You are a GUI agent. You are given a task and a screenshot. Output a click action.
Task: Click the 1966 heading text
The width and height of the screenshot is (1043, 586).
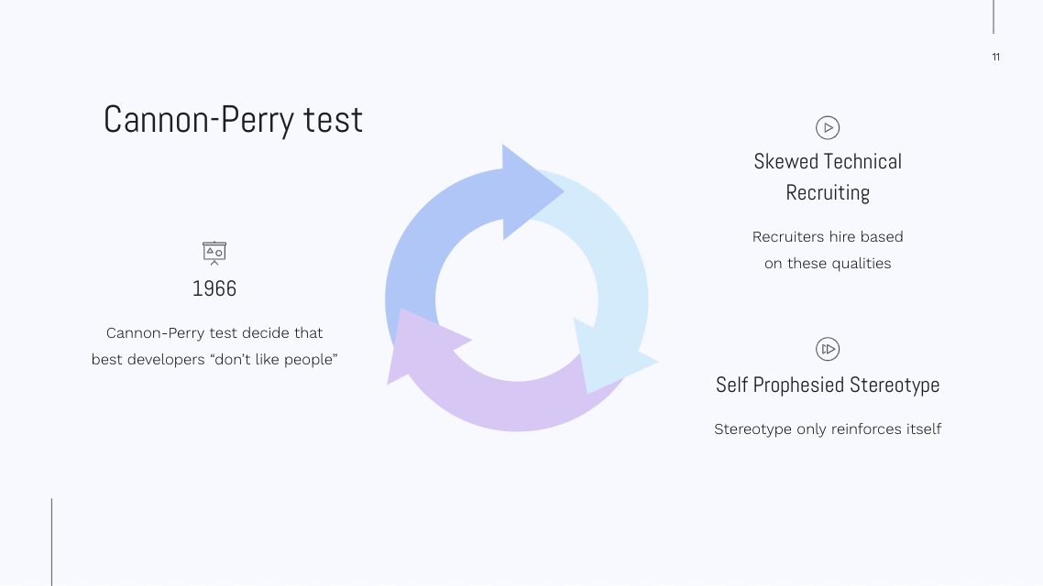click(214, 288)
